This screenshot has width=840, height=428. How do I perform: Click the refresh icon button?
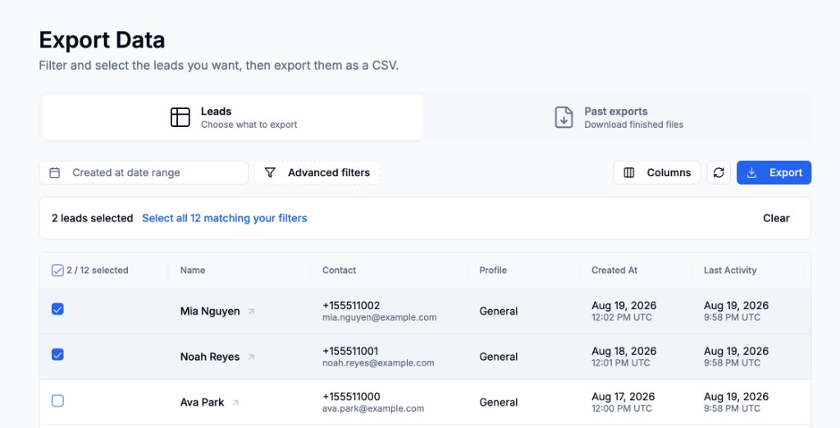click(719, 172)
